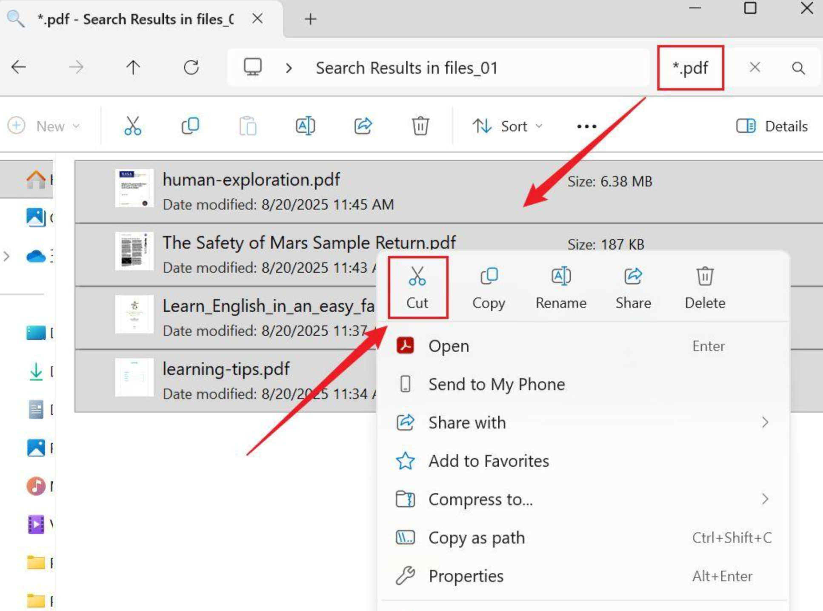This screenshot has width=823, height=611.
Task: Choose Copy as path from context menu
Action: tap(476, 538)
